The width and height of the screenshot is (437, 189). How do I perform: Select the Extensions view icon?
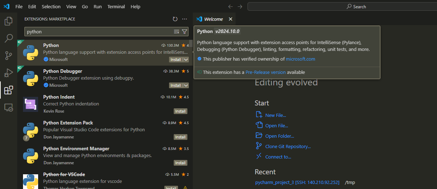click(8, 90)
